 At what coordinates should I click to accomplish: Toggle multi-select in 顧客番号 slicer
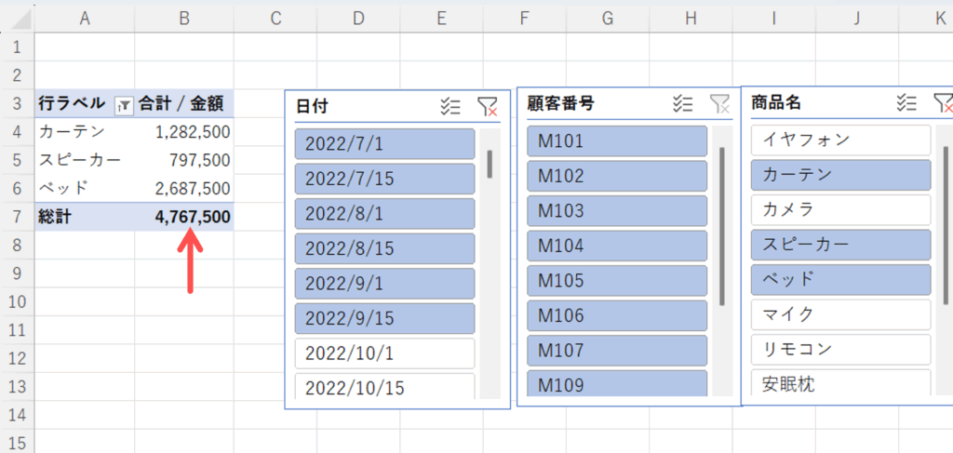tap(683, 104)
